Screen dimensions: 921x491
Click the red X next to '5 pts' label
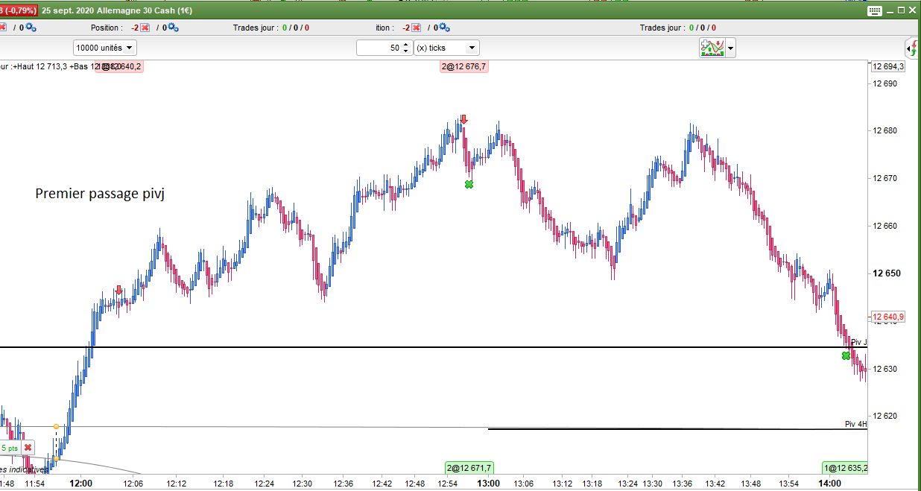point(28,448)
